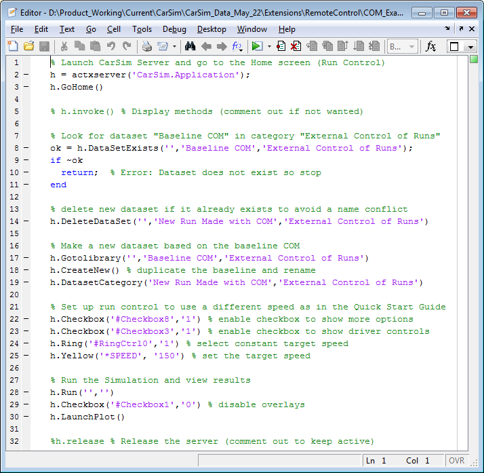Toggle breakpoint dash on line 14

click(x=26, y=221)
